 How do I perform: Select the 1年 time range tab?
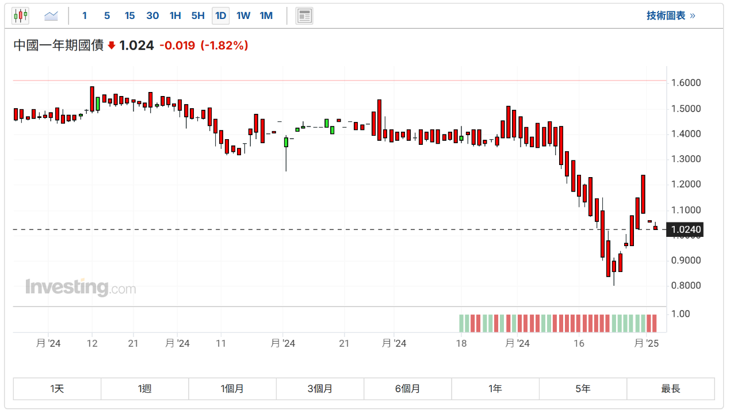tap(495, 389)
